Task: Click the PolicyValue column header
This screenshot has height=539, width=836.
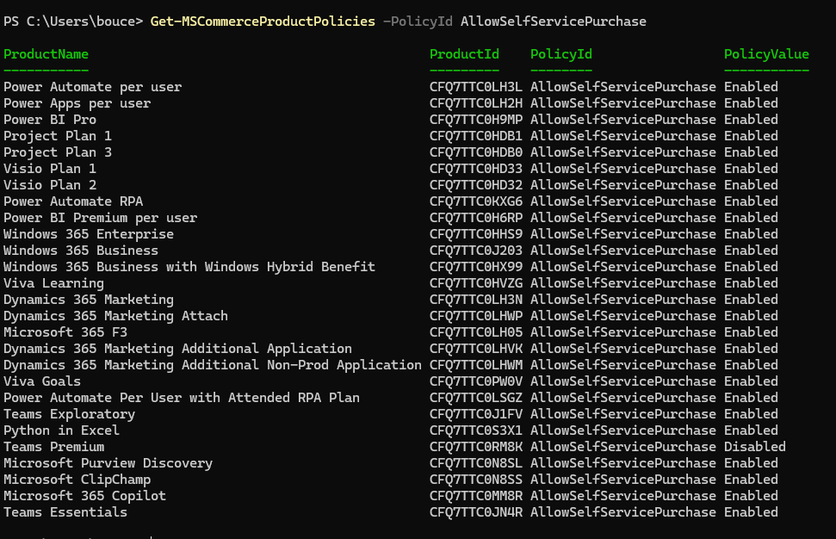Action: pyautogui.click(x=766, y=54)
